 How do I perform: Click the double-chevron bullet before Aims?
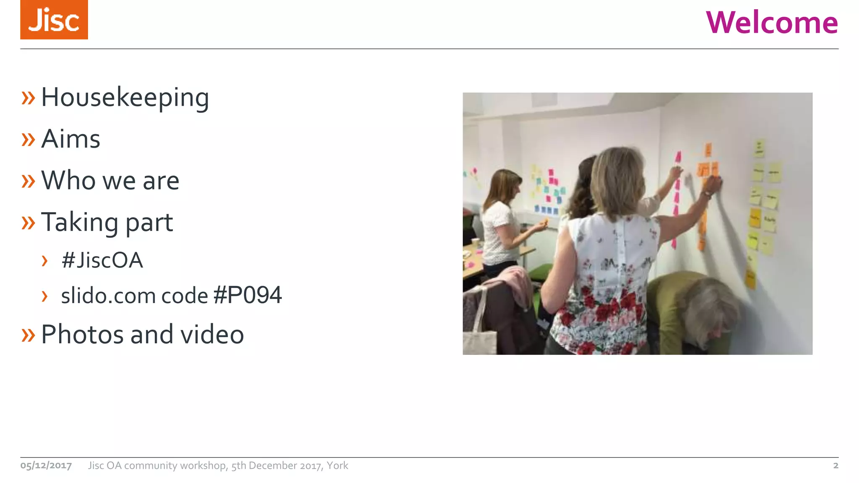coord(28,140)
